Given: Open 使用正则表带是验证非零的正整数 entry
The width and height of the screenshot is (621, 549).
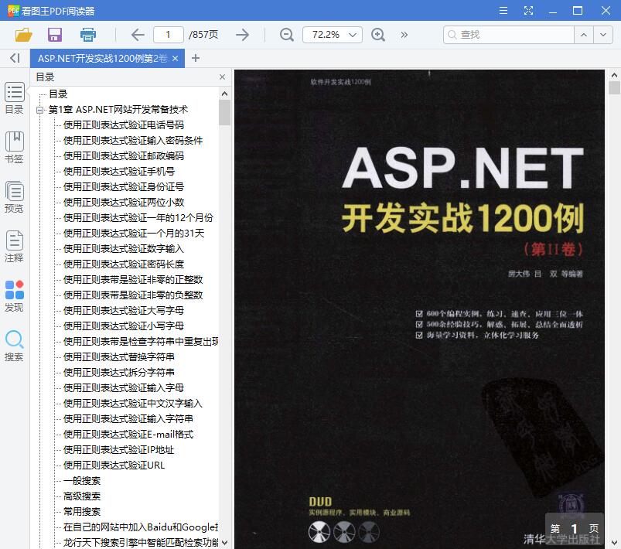Looking at the screenshot, I should click(x=133, y=280).
